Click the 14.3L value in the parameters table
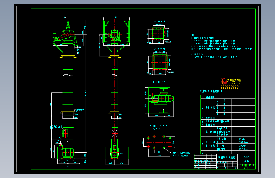Viewport: 275px width, 178px height. point(242,139)
